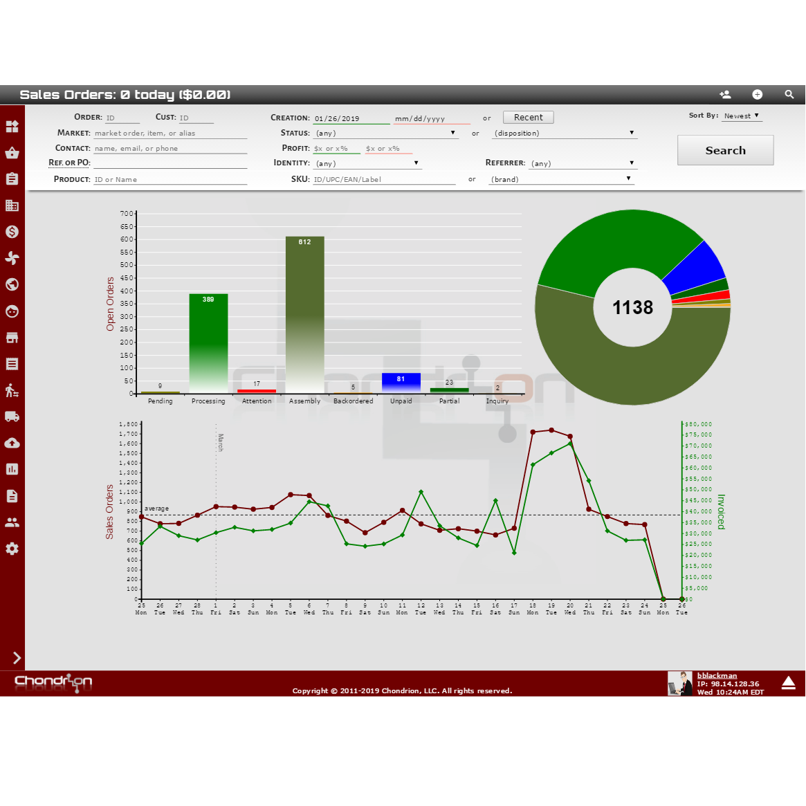
Task: Click the Creation start date 01/26/2019 field
Action: pos(351,119)
